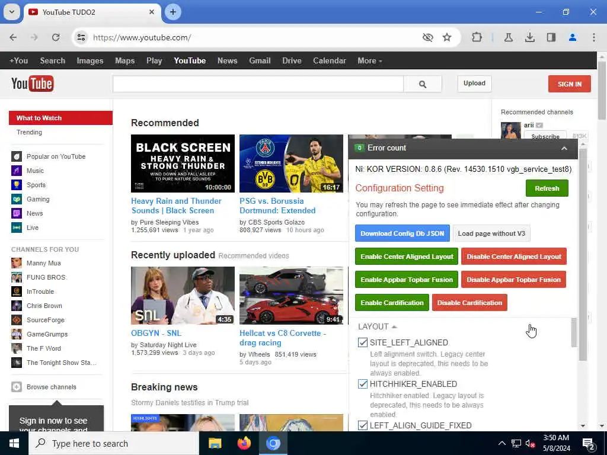Click Load page without V3
607x455 pixels.
pyautogui.click(x=491, y=233)
